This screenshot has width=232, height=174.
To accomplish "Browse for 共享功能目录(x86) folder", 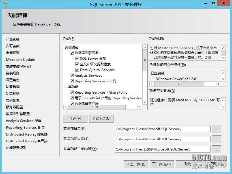I will [x=217, y=149].
